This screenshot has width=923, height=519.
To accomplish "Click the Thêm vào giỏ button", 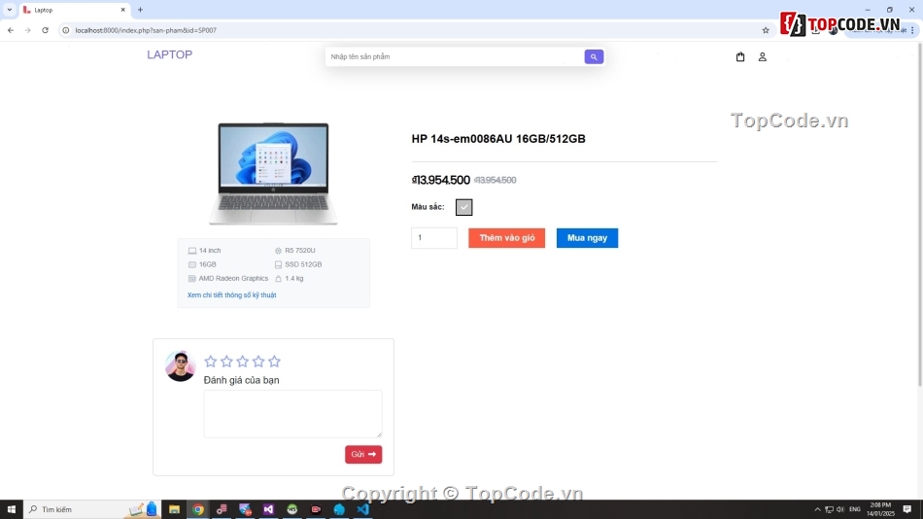I will 507,238.
